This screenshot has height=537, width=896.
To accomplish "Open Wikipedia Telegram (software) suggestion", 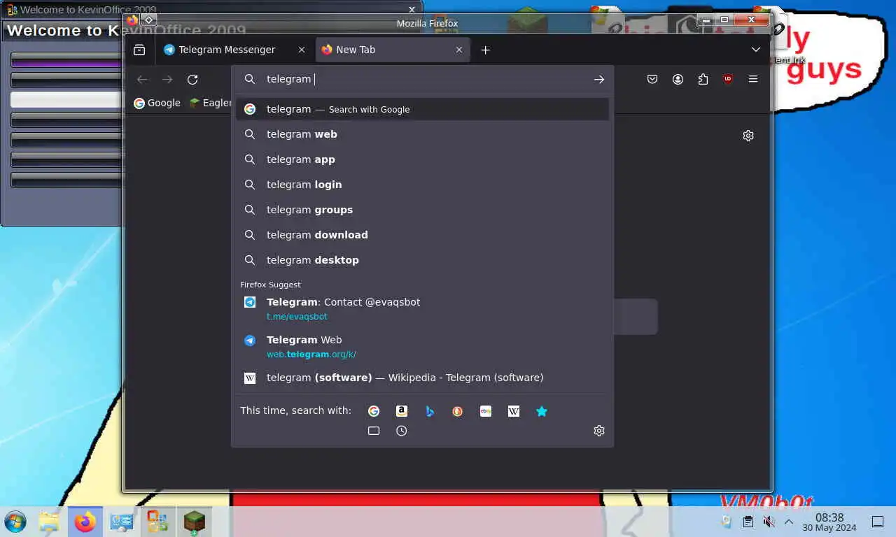I will (422, 378).
